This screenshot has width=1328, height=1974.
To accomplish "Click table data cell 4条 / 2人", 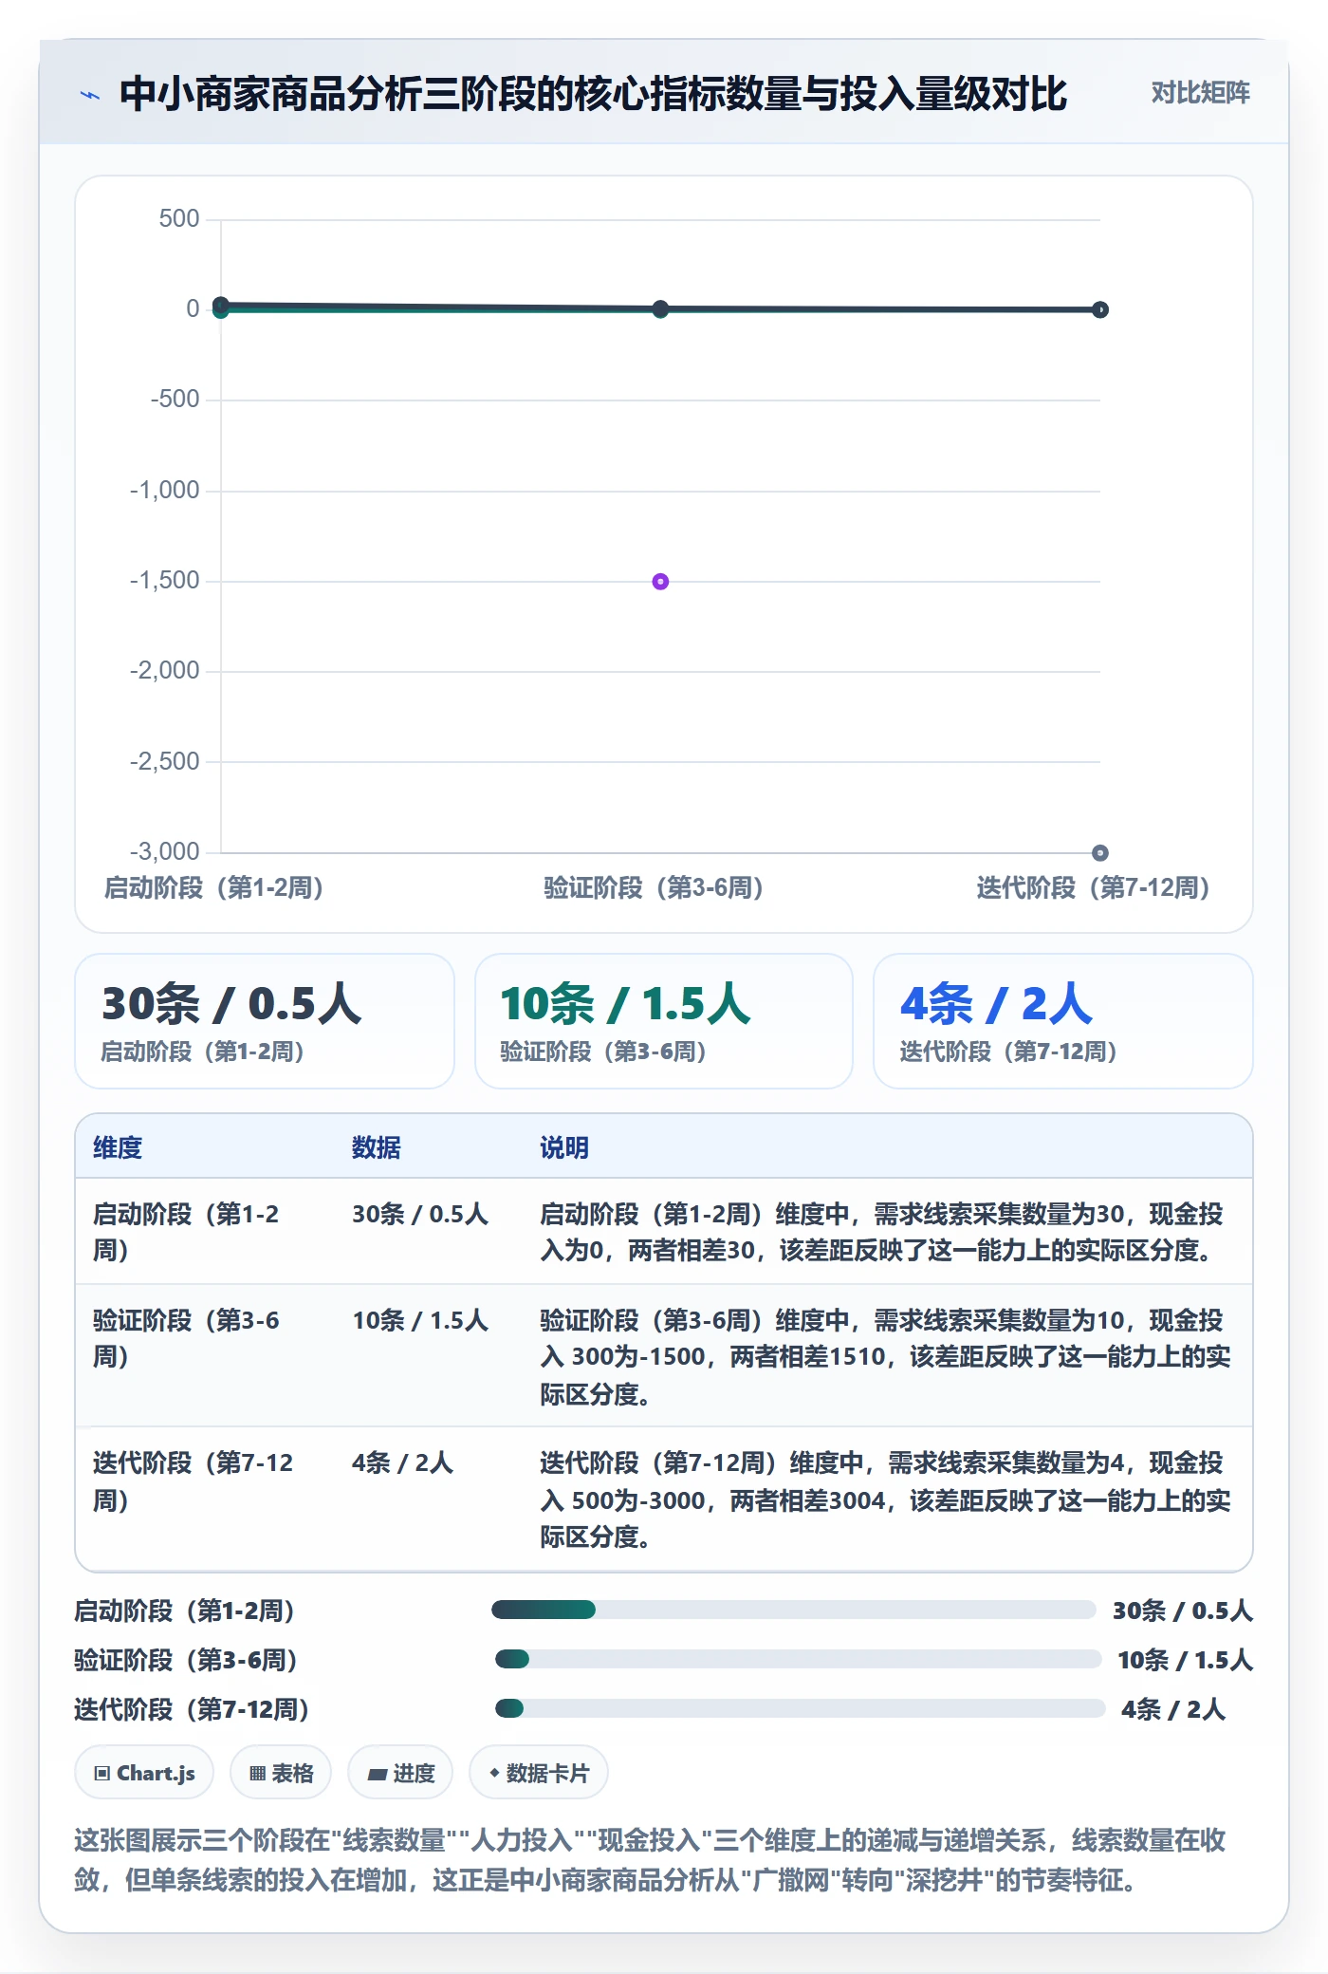I will click(402, 1462).
